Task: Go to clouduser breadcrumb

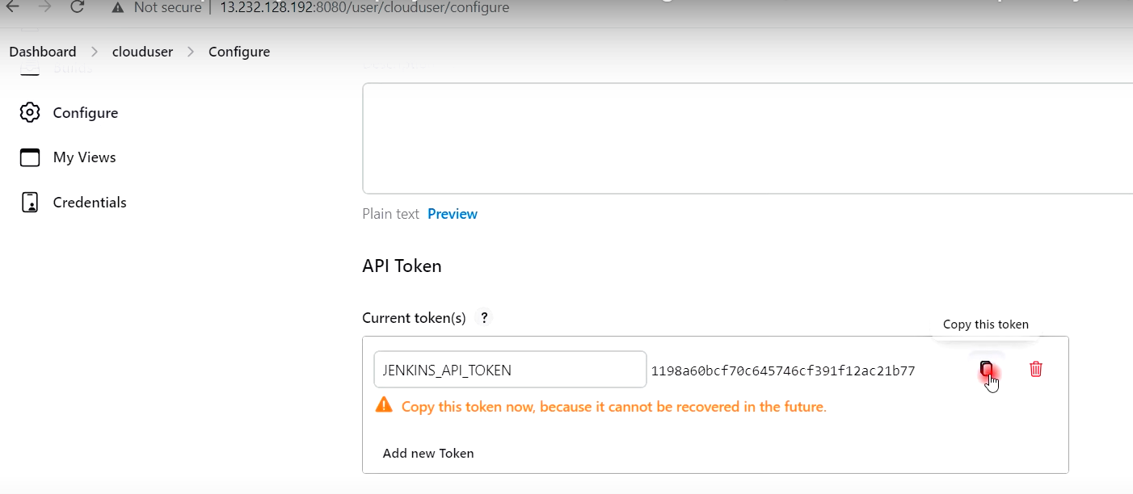Action: pyautogui.click(x=142, y=52)
